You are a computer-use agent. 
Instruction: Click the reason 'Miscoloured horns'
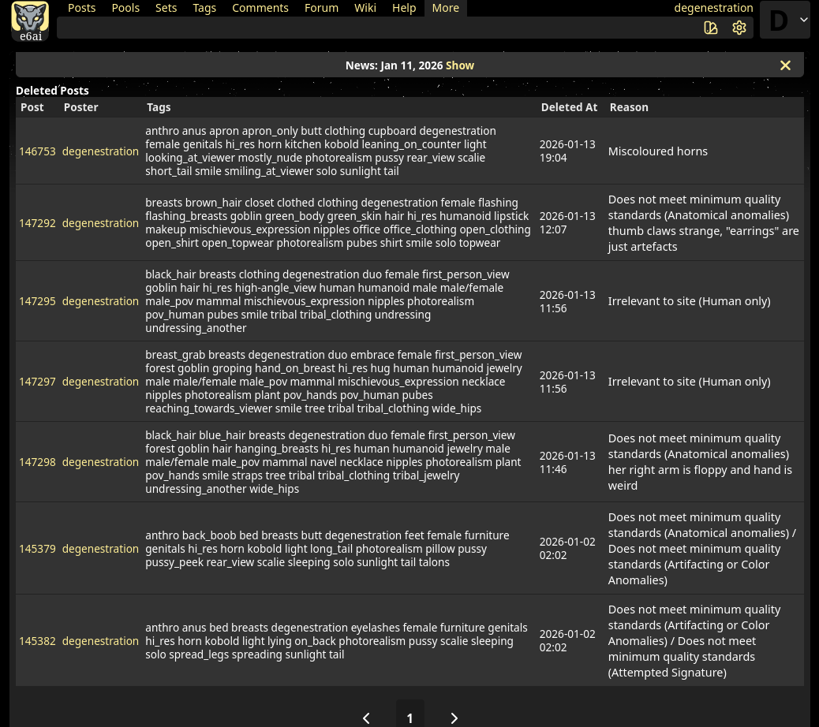(x=657, y=151)
